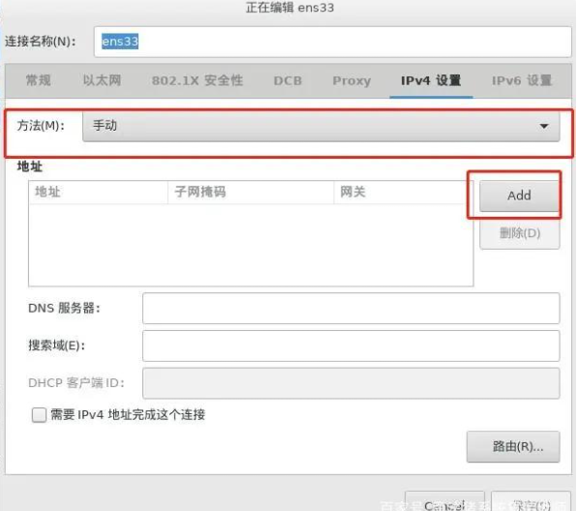Click the 保存(S) save button

(x=531, y=502)
